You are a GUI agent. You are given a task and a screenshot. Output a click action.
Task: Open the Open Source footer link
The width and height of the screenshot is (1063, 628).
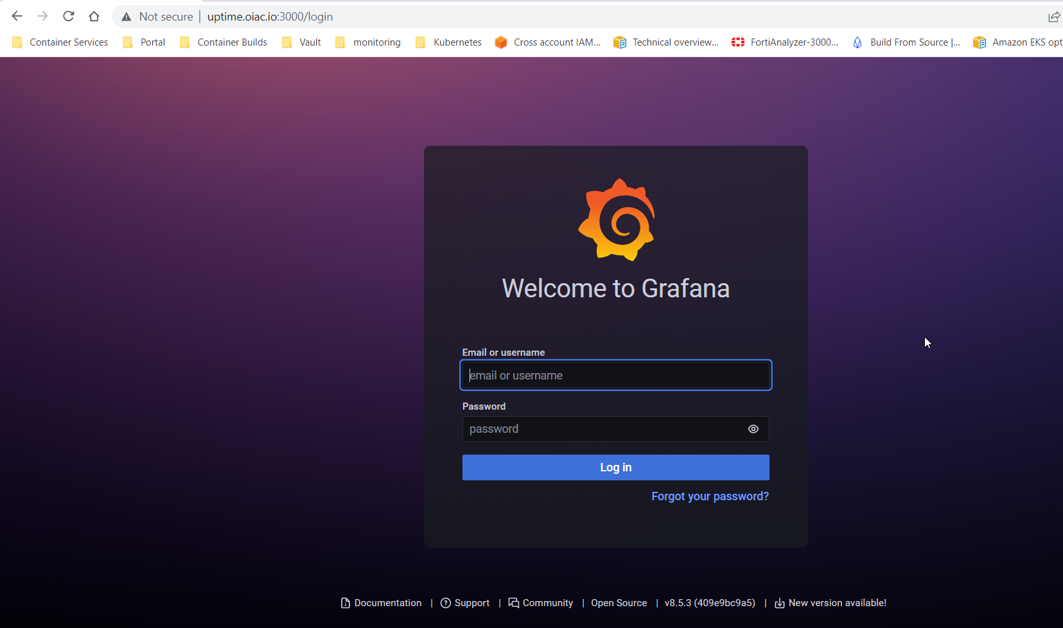(x=619, y=603)
